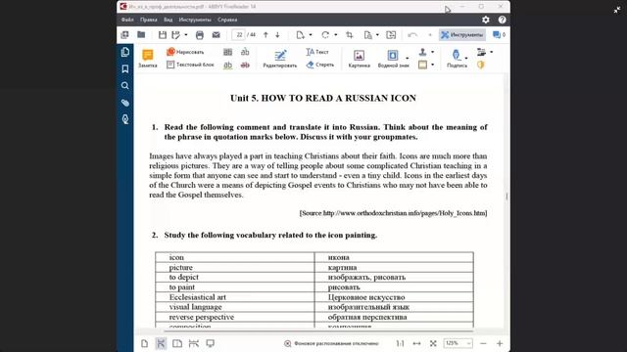Open the Файл menu
Screen dimensions: 627x352
point(127,20)
